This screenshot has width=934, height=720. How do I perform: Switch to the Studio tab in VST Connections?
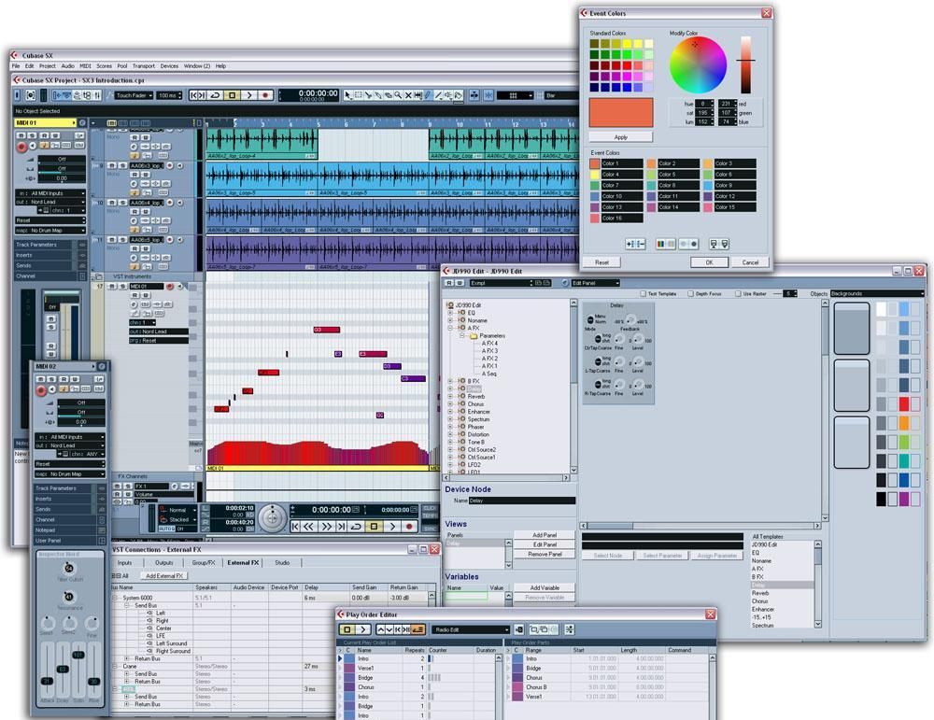tap(282, 563)
